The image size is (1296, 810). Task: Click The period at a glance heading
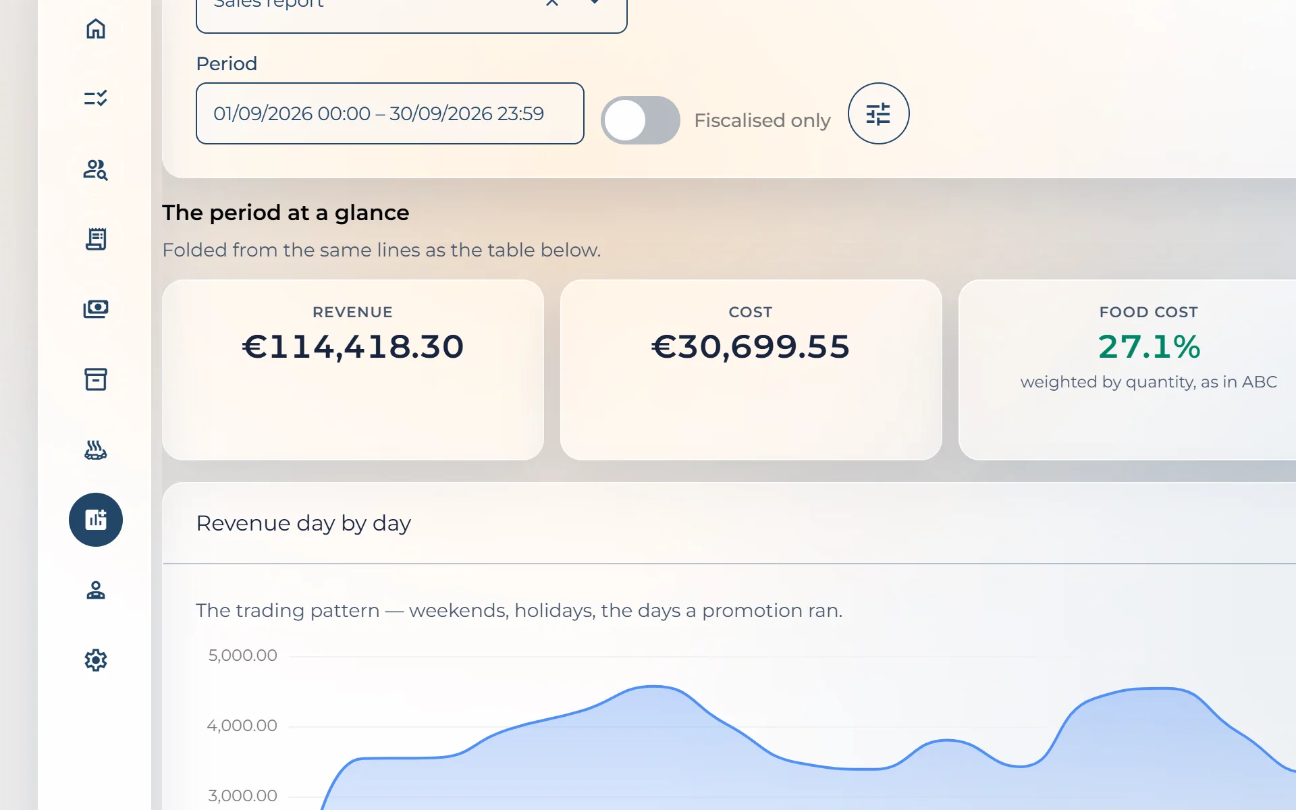[x=286, y=213]
